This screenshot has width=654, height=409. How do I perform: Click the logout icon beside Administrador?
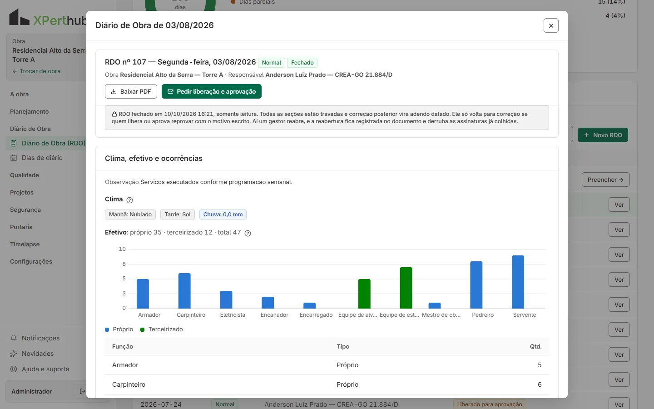82,391
